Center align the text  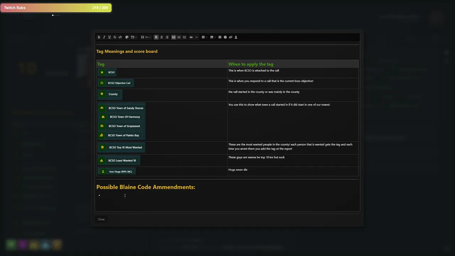pos(161,37)
